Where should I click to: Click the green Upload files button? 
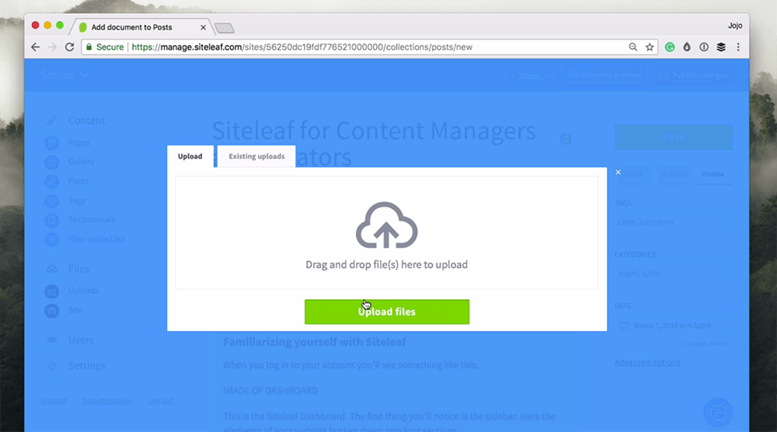(386, 312)
